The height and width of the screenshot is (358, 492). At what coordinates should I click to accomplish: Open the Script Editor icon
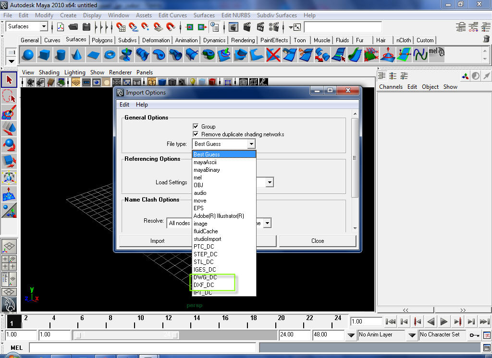(486, 347)
